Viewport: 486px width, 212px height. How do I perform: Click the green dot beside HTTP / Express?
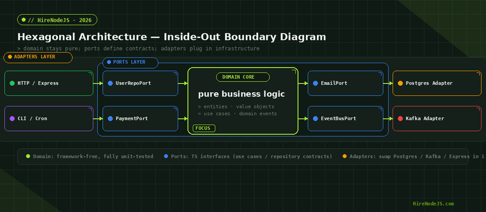[12, 83]
